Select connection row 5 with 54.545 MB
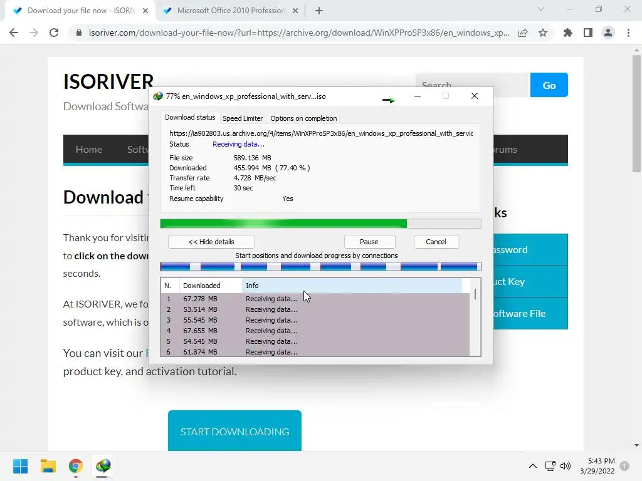Viewport: 642px width, 481px height. pyautogui.click(x=315, y=341)
